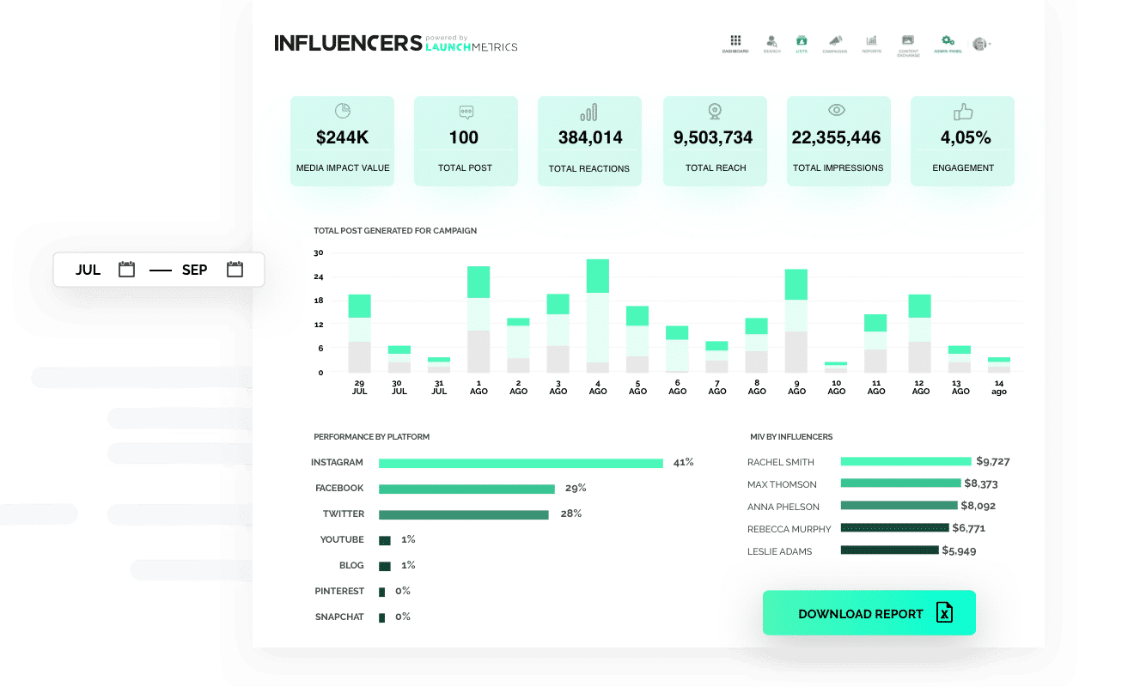Open the SEP month selector

click(195, 269)
